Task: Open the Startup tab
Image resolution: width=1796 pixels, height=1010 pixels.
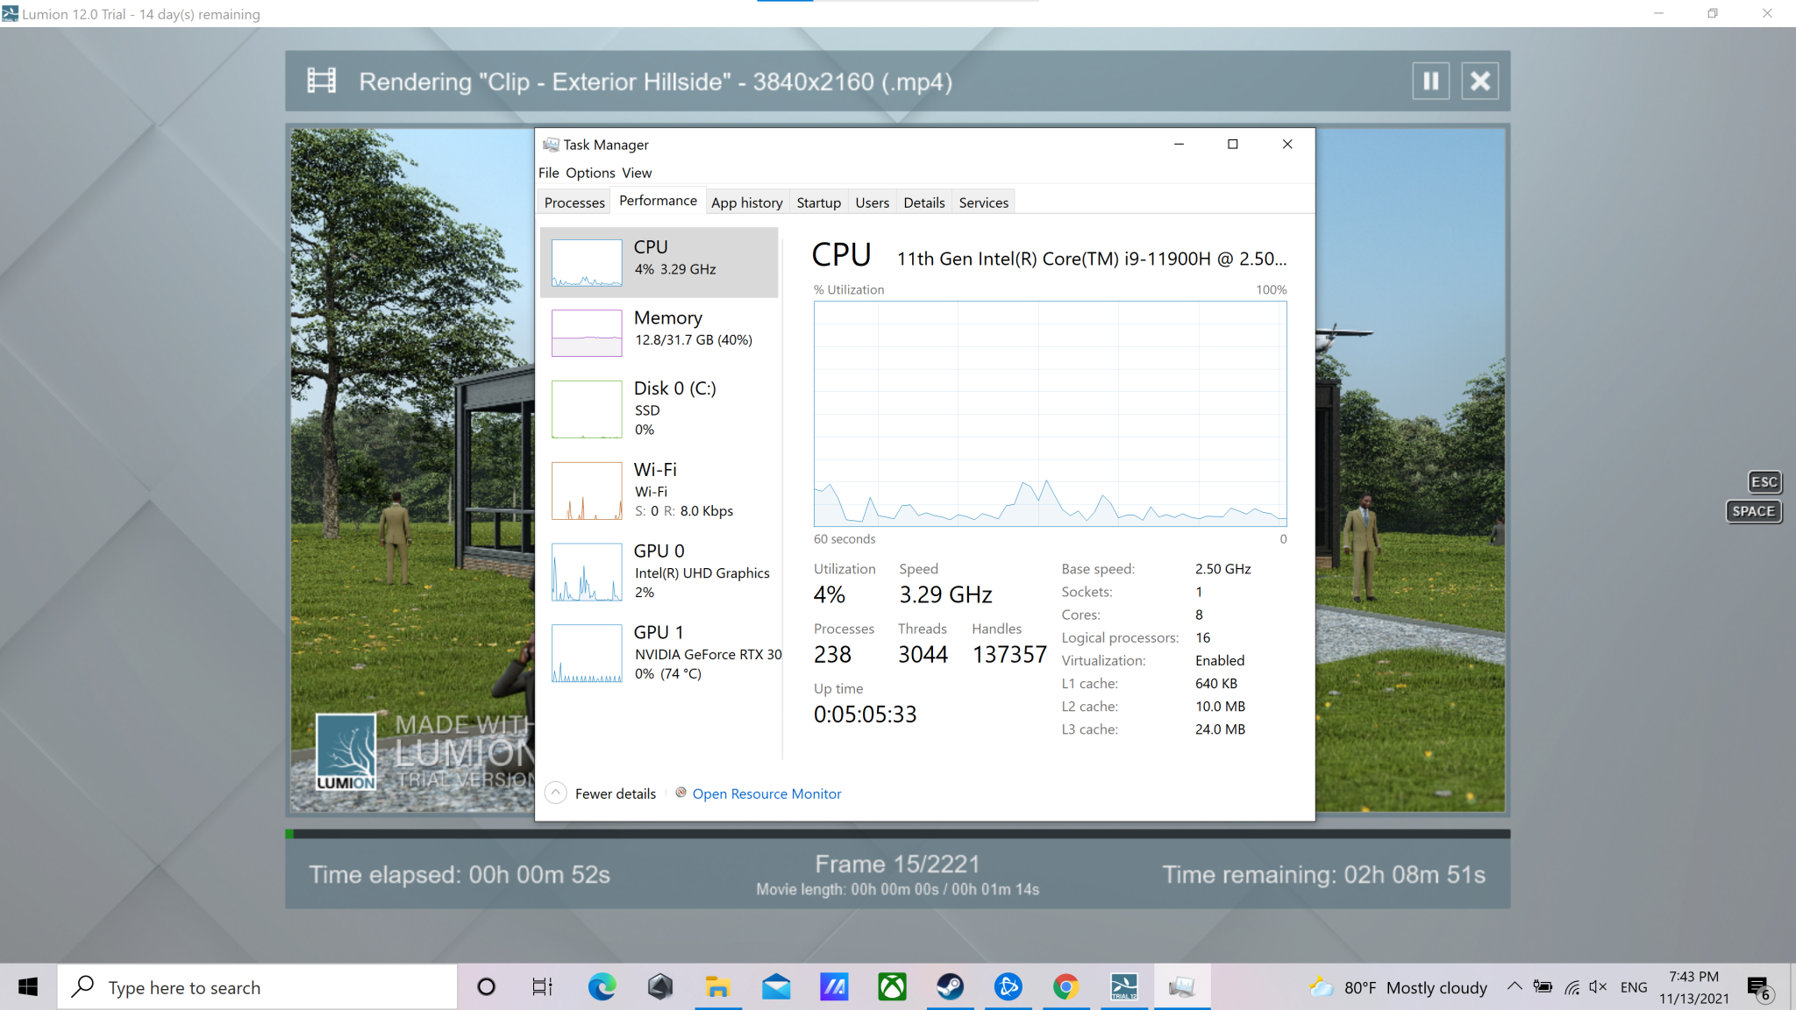Action: coord(818,203)
